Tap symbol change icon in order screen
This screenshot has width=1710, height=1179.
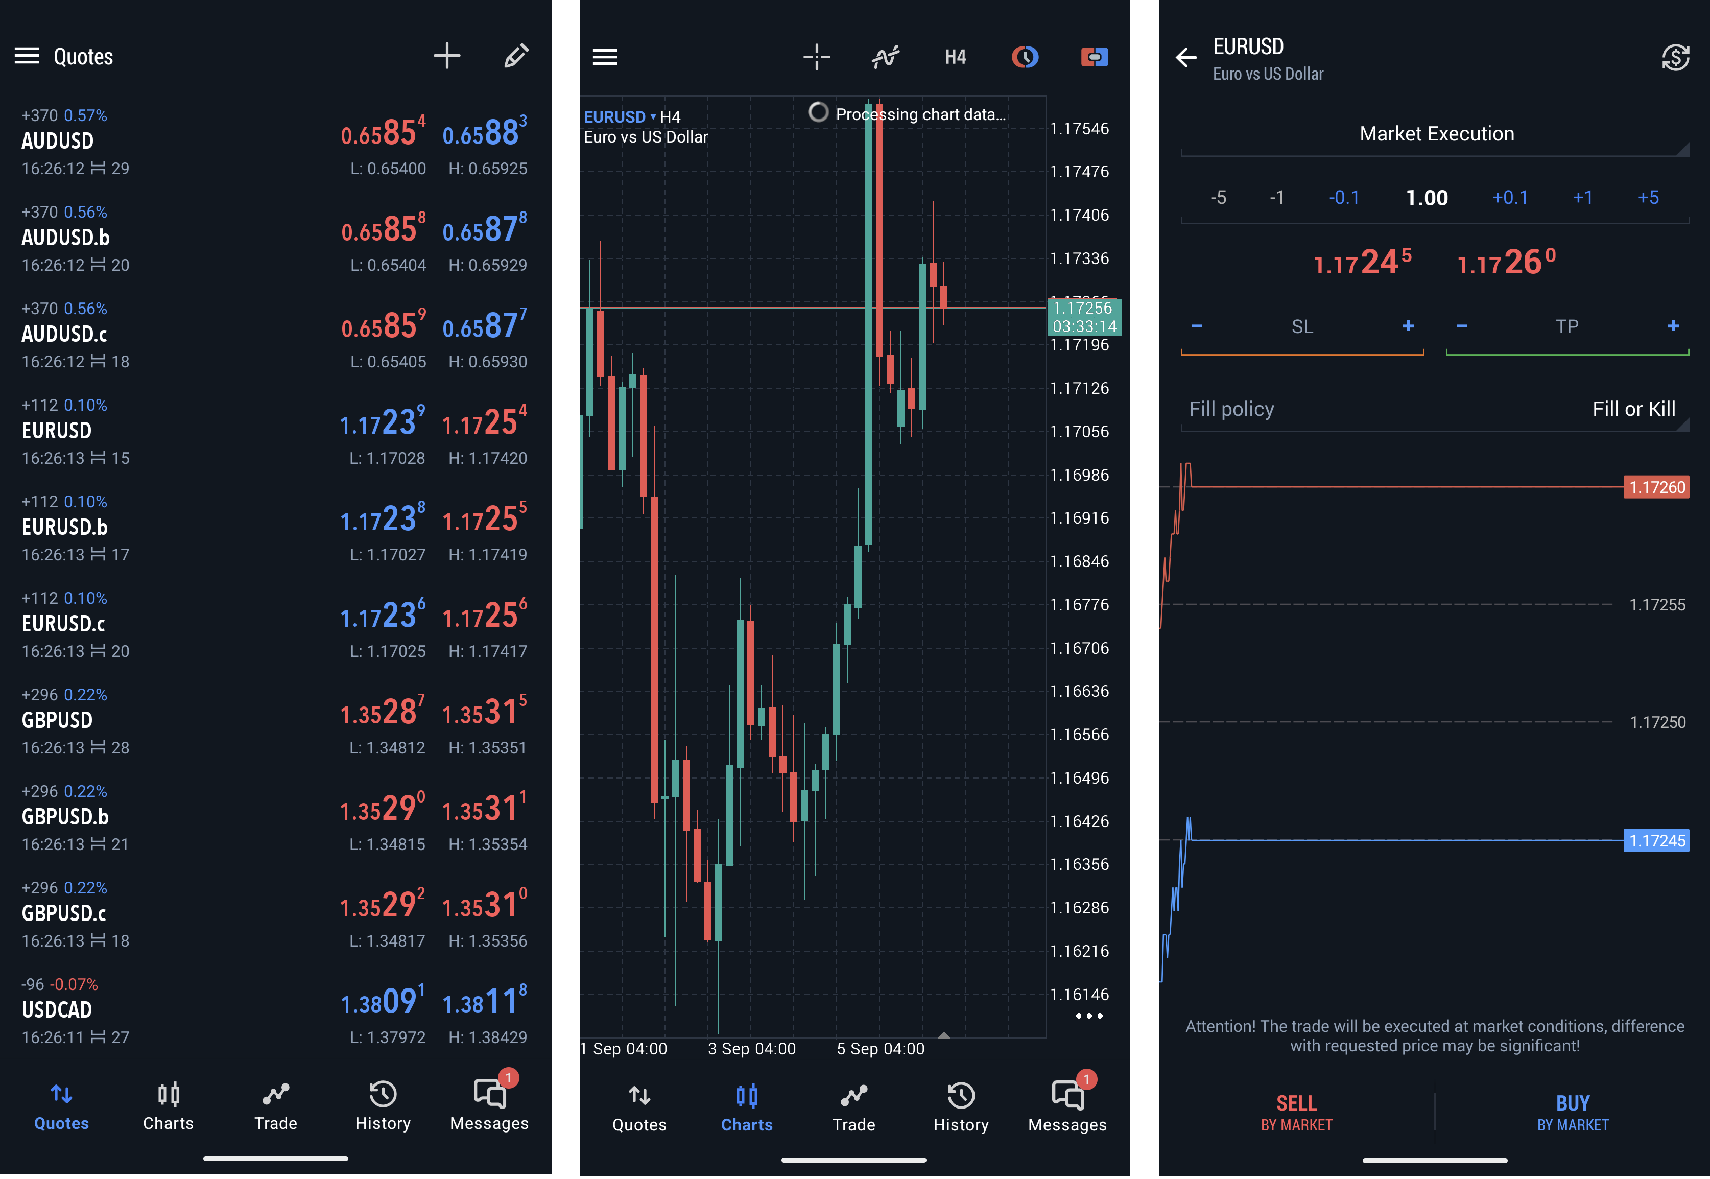tap(1675, 57)
